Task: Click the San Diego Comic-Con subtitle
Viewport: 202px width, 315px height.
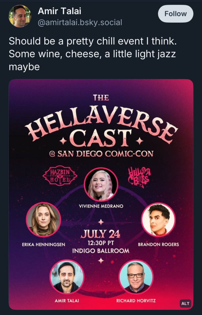Action: click(101, 154)
